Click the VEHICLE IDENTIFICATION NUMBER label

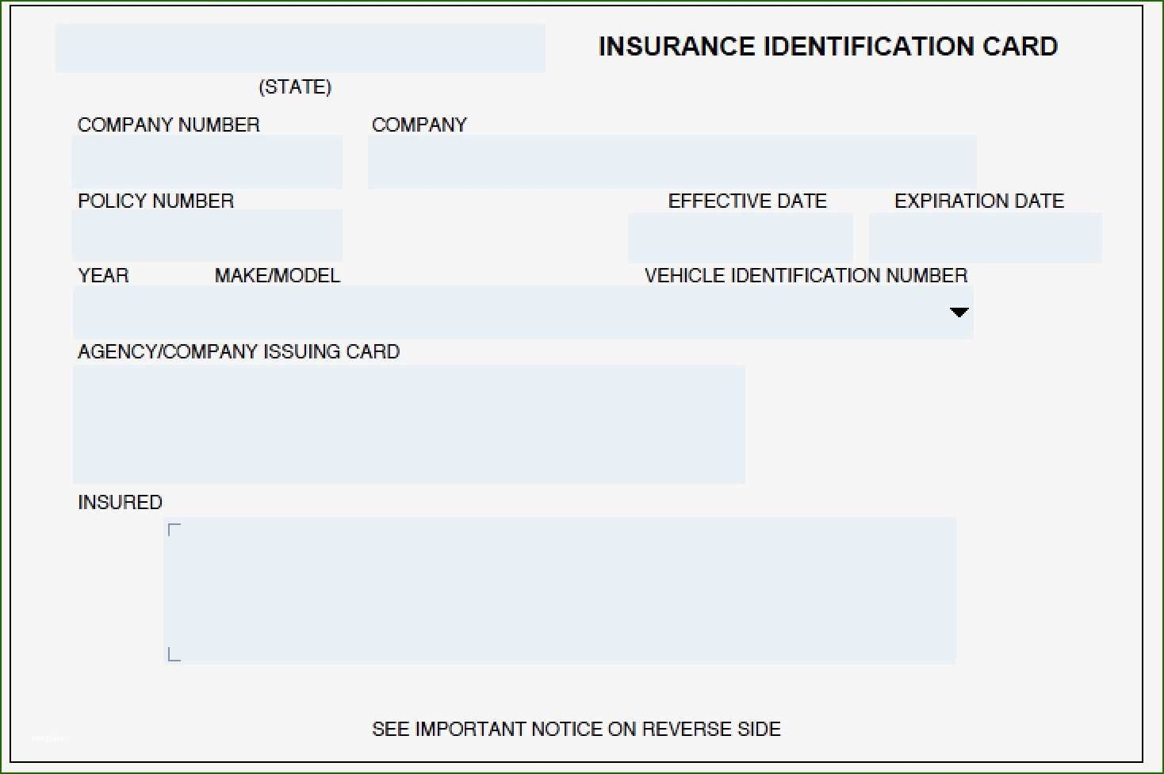(x=806, y=275)
